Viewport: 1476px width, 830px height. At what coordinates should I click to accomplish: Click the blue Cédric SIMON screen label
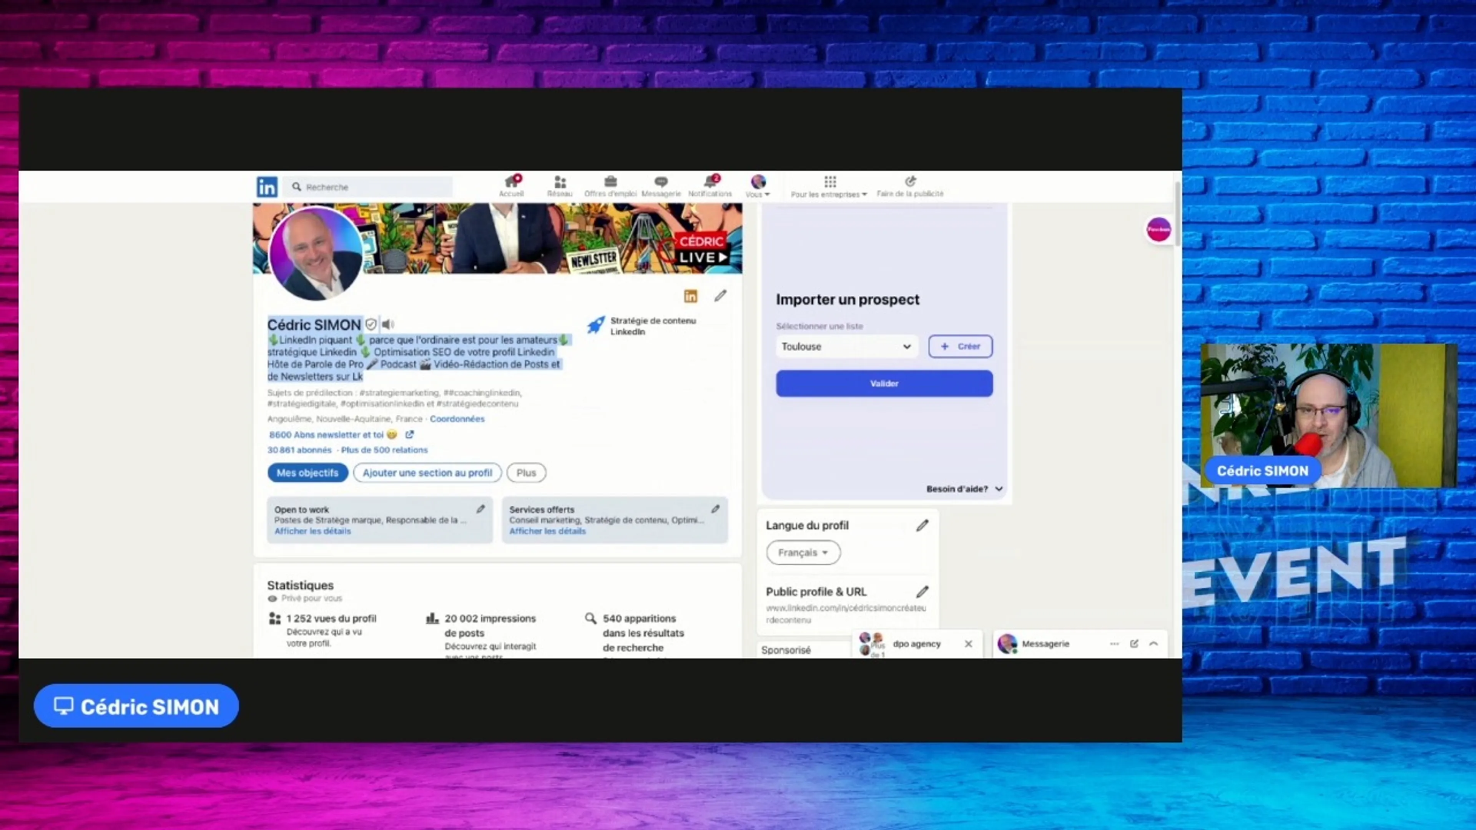coord(136,706)
